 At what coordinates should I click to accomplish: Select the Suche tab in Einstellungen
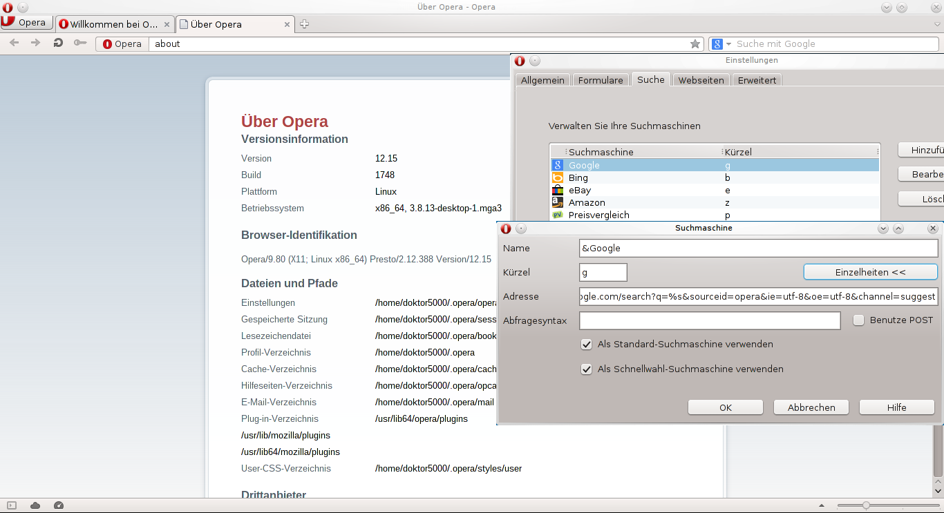[651, 79]
